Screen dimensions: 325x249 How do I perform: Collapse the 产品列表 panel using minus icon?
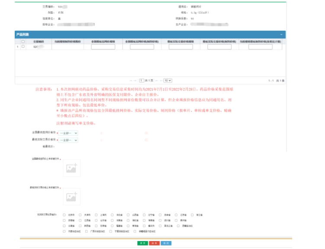282,34
